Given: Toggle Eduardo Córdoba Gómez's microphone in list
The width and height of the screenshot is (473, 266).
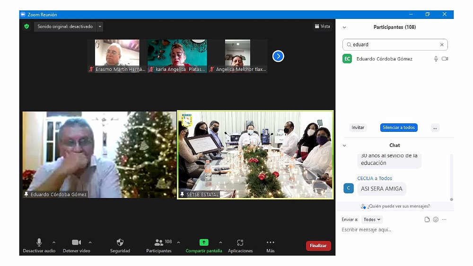Looking at the screenshot, I should tap(436, 59).
